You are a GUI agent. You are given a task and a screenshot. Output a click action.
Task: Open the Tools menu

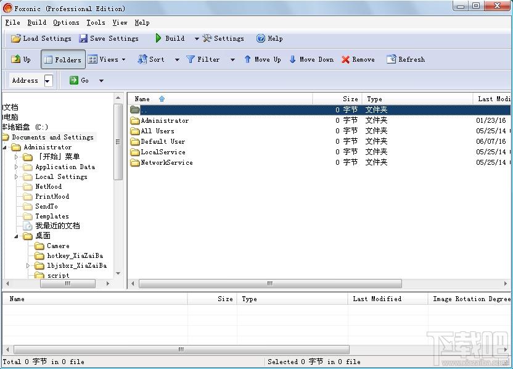(x=96, y=23)
